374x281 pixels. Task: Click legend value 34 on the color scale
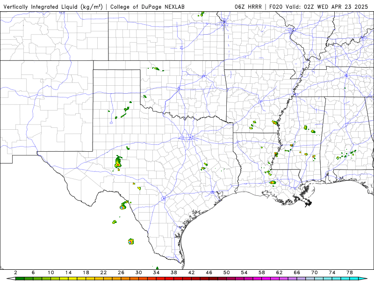[x=156, y=273]
